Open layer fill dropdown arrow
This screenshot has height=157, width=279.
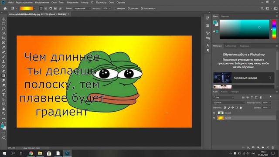tap(270, 108)
